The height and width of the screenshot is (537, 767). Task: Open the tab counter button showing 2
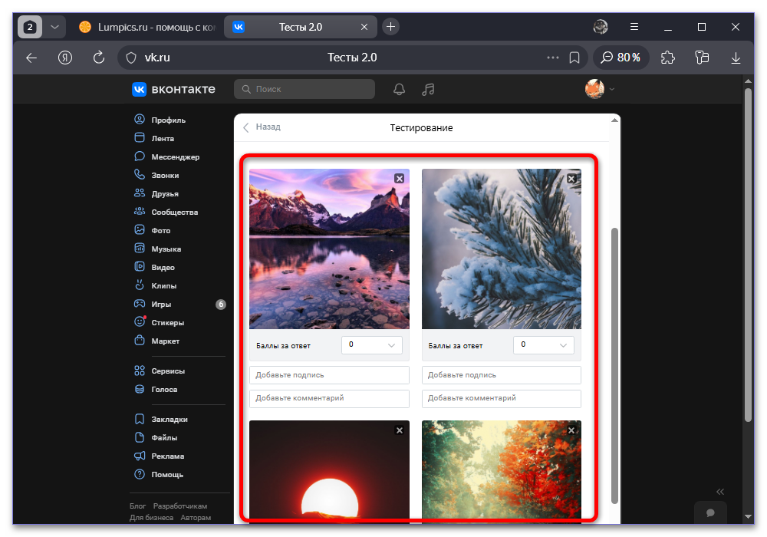point(30,27)
